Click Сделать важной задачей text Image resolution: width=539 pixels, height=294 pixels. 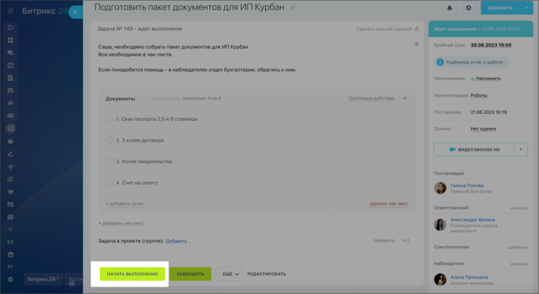384,29
